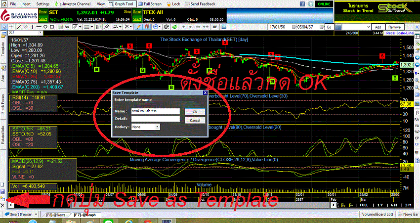Click the Swap button next to SET
Screen dimensions: 420x223
tap(43, 12)
